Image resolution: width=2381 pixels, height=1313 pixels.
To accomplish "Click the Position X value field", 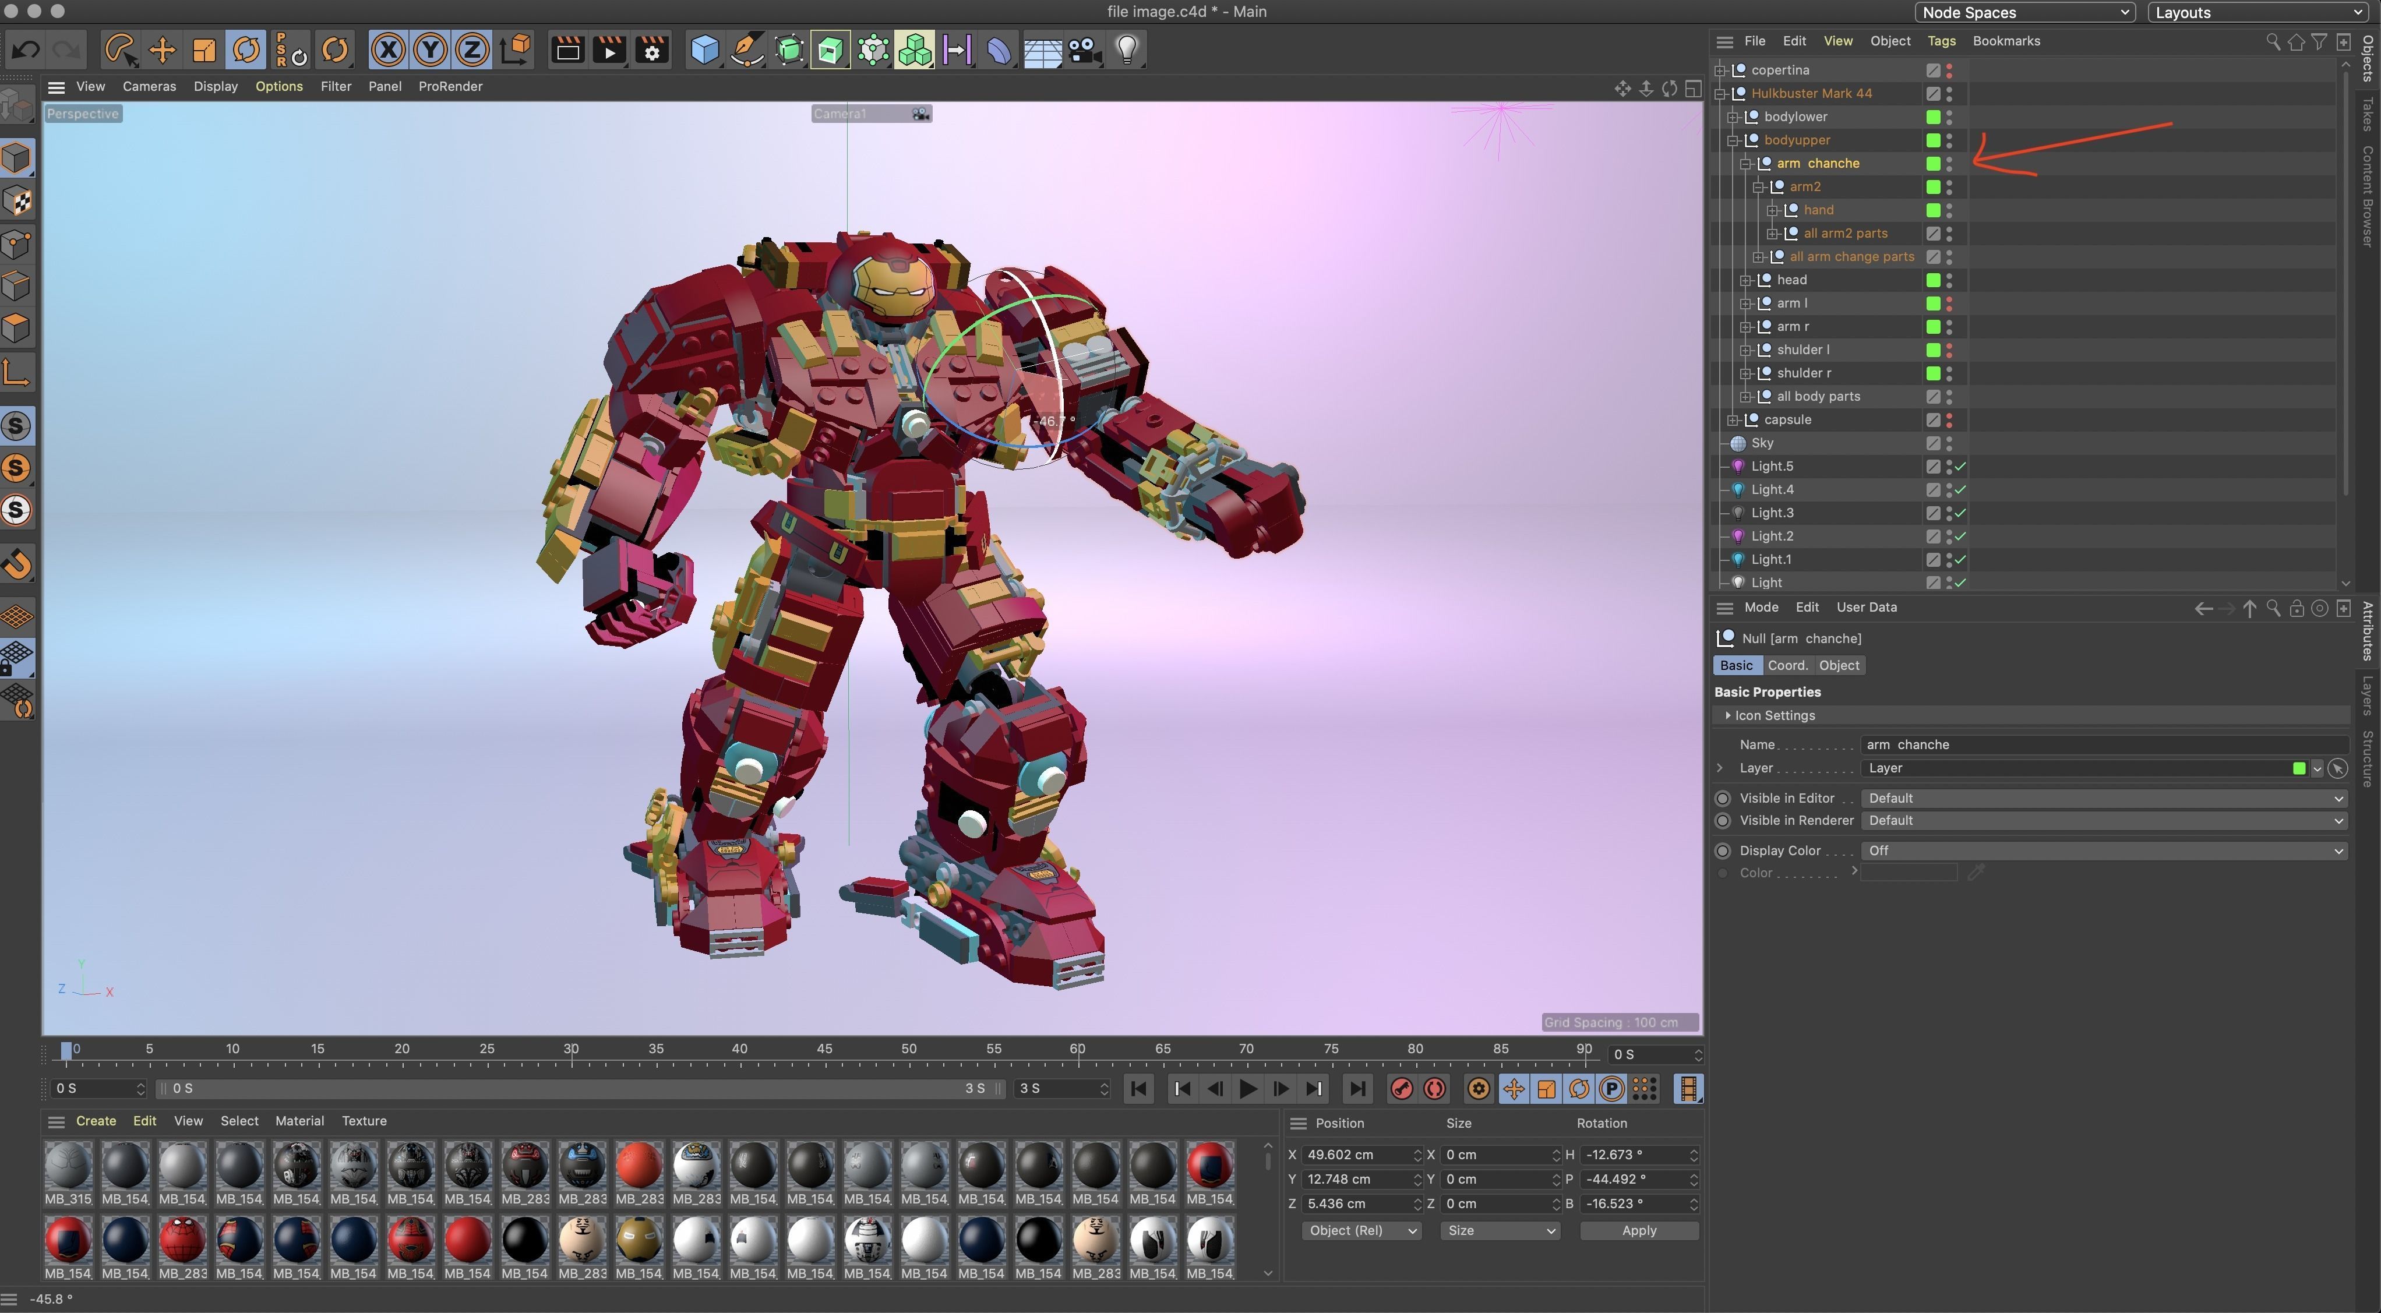I will click(1361, 1155).
